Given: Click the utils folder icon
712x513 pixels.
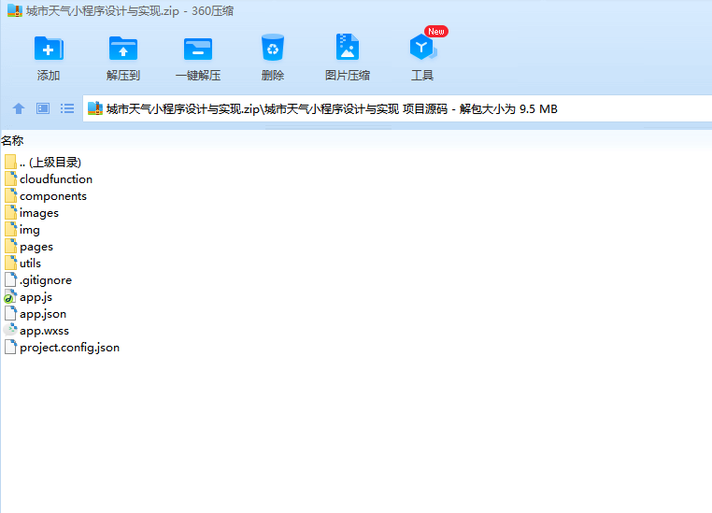Looking at the screenshot, I should point(11,263).
